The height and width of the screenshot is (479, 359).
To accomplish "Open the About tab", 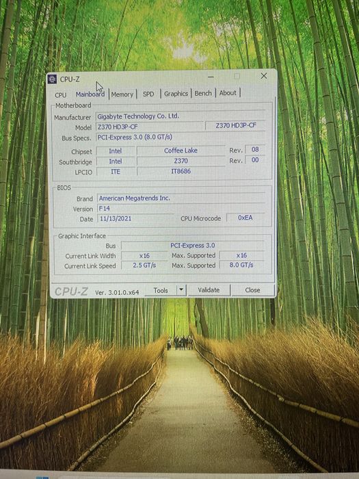I will [228, 93].
